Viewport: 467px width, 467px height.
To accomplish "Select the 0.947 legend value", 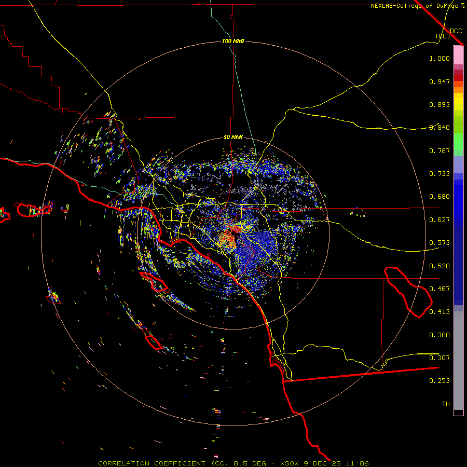I will coord(439,81).
